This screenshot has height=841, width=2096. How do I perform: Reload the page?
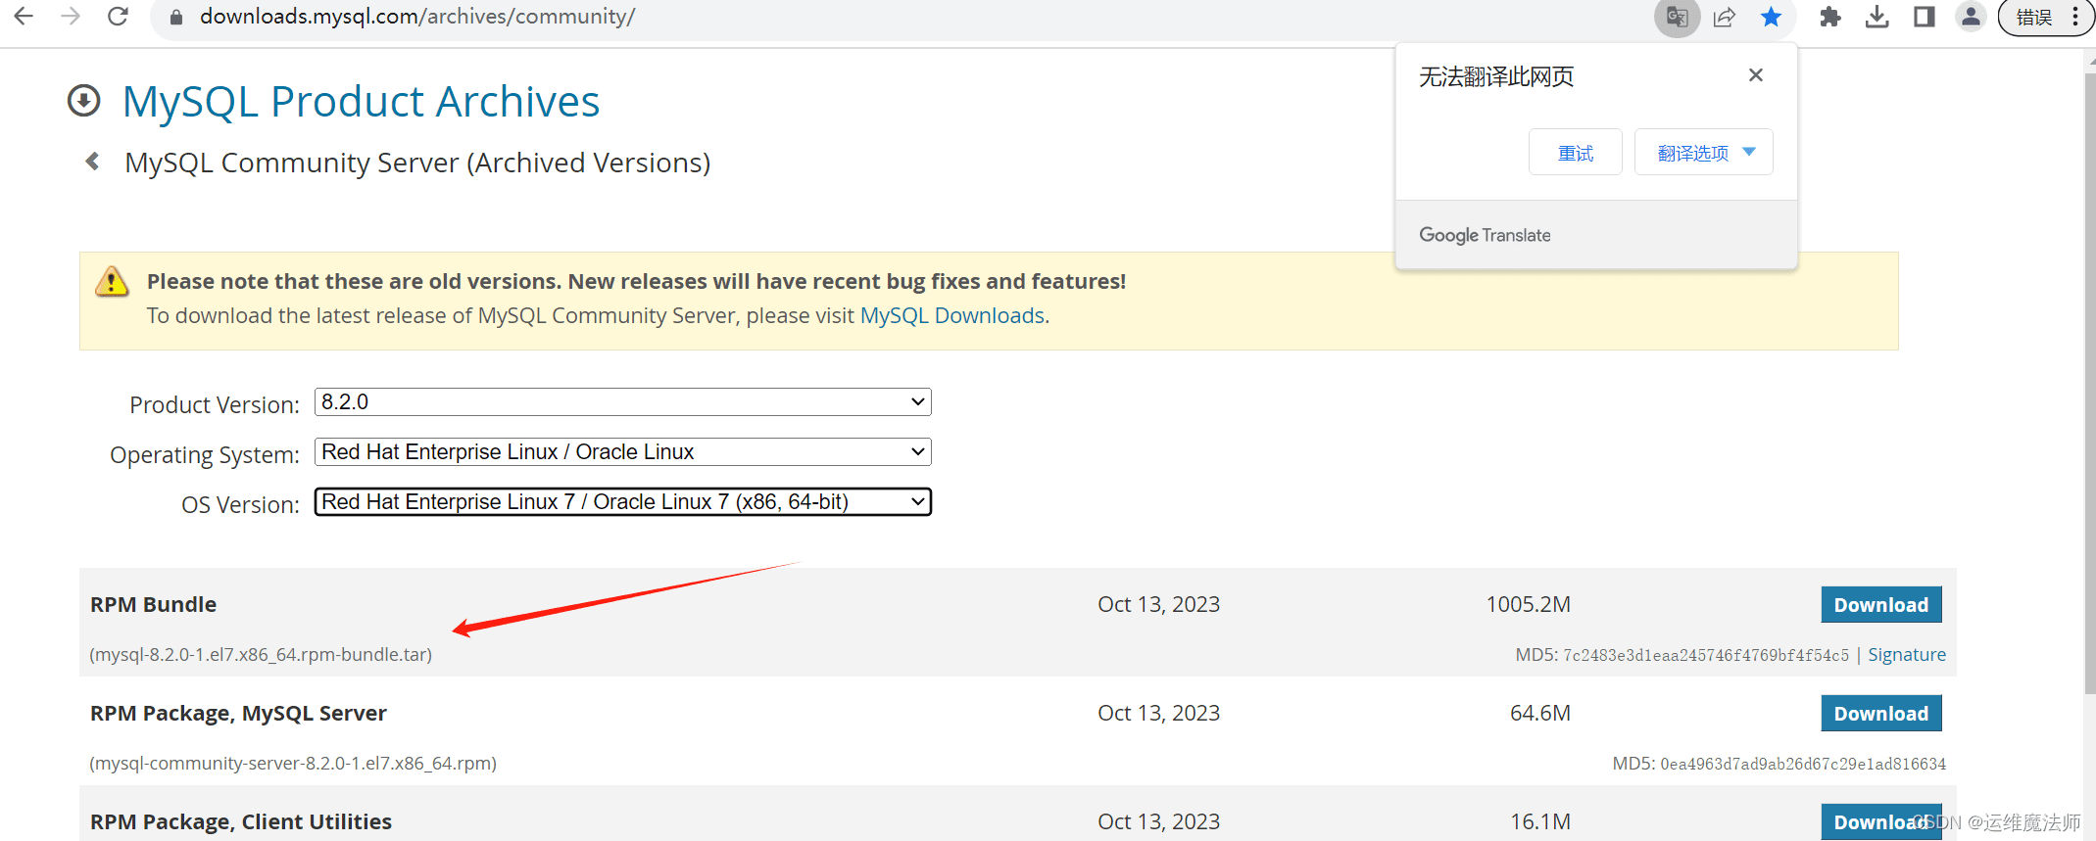point(118,17)
